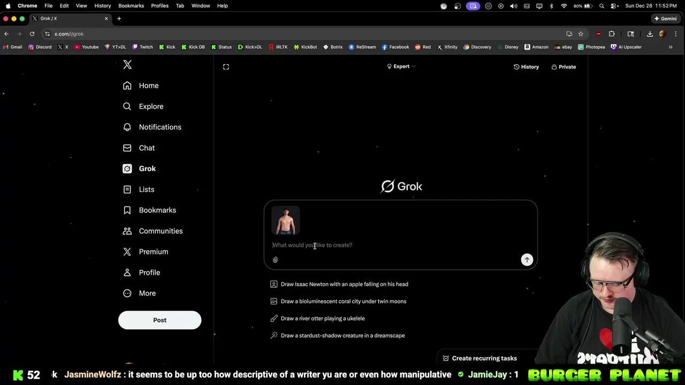Viewport: 685px width, 385px height.
Task: Open the Photopea bookmark
Action: 591,47
